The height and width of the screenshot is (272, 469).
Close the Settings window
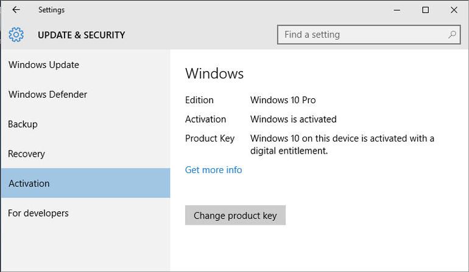pyautogui.click(x=454, y=10)
